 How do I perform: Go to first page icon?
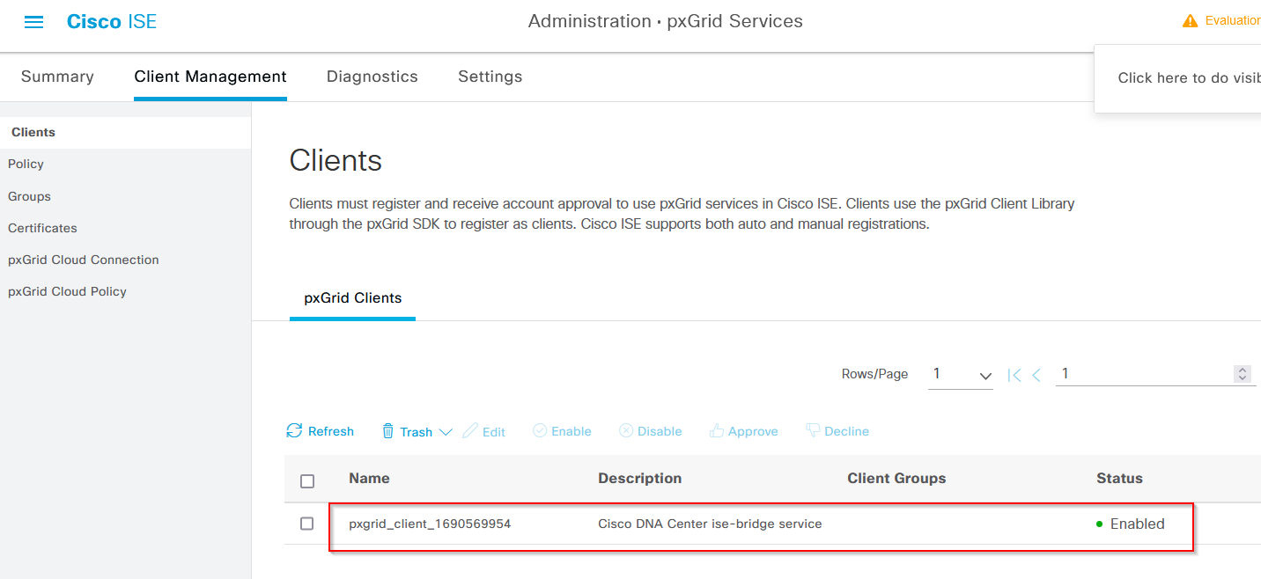pyautogui.click(x=1014, y=375)
